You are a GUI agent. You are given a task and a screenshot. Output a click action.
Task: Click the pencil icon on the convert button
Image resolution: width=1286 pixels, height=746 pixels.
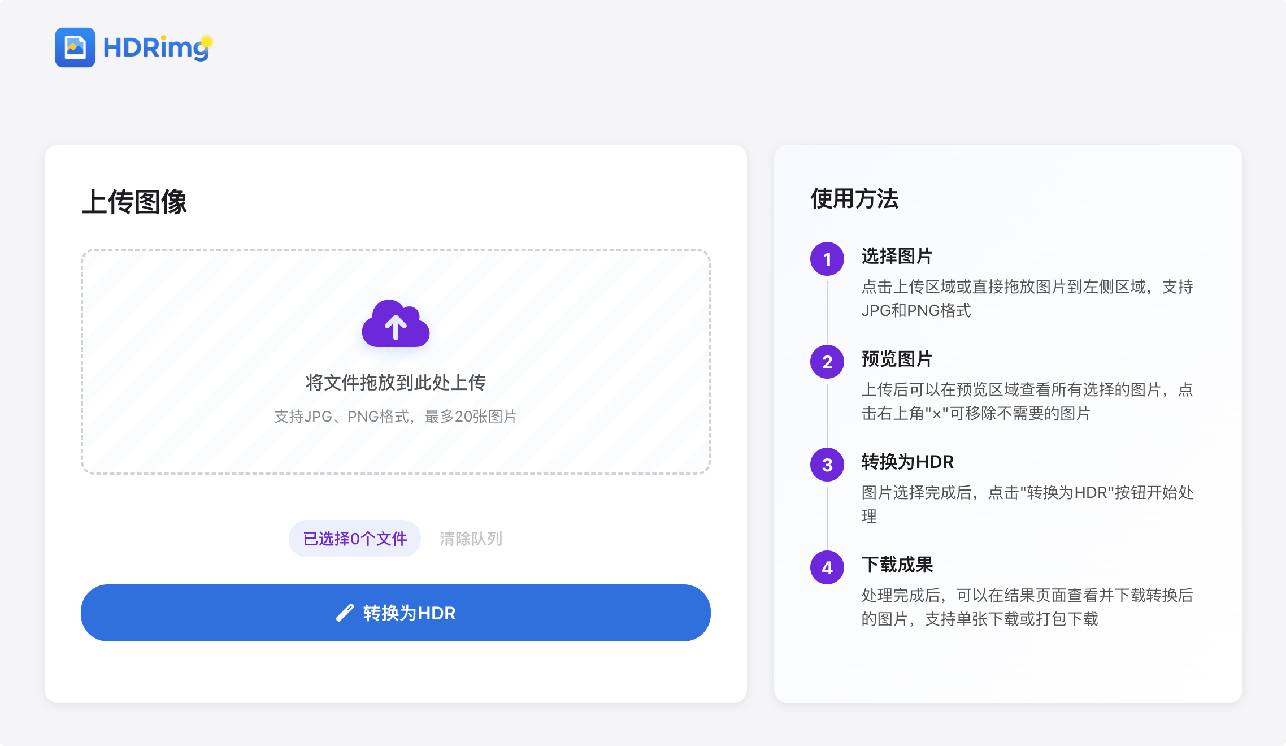345,613
